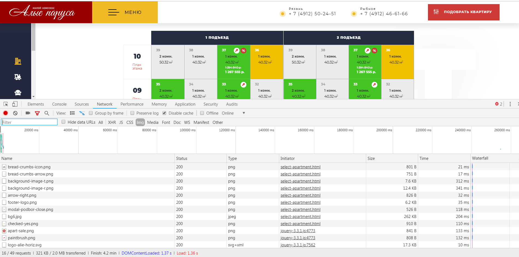Screen dimensions: 519x257
Task: Enable Preserve log checkbox
Action: point(132,113)
